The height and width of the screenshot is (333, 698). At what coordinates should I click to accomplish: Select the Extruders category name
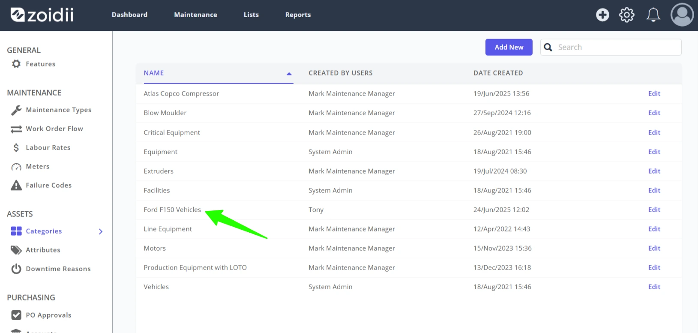pos(159,171)
